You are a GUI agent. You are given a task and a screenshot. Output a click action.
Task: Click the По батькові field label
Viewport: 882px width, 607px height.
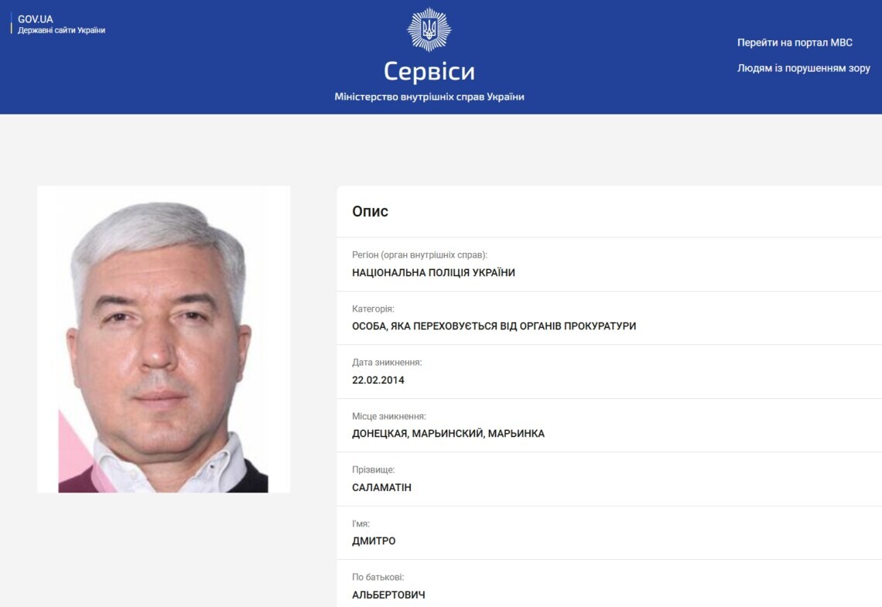tap(378, 577)
